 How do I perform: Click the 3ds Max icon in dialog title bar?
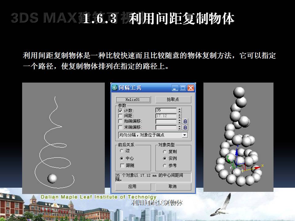[115, 88]
